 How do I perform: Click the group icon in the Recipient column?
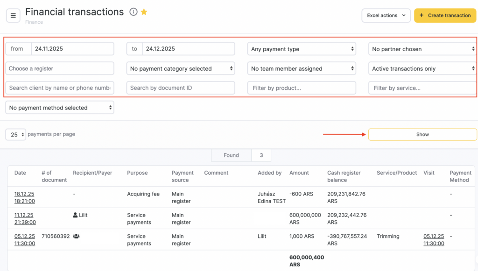click(x=76, y=237)
